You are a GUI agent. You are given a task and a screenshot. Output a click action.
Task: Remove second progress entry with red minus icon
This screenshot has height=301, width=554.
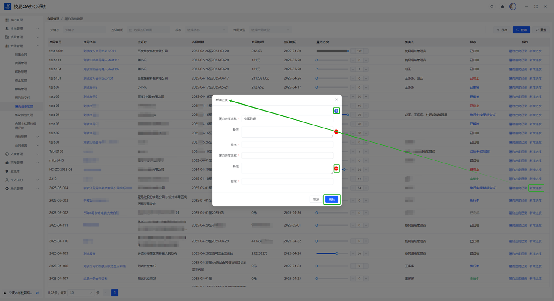[x=336, y=168]
